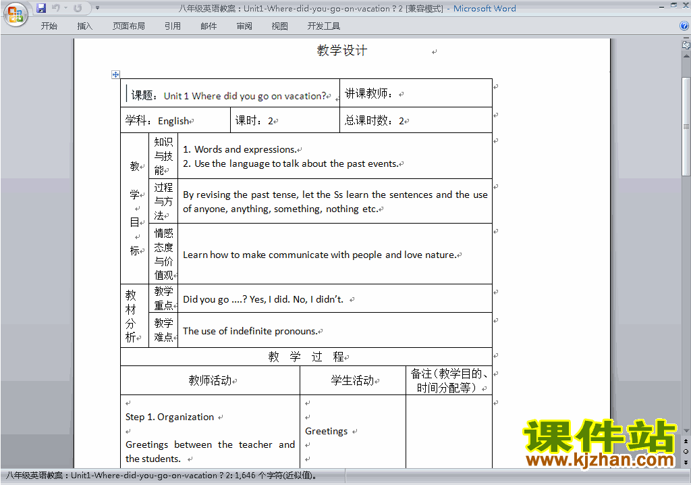Open Word Help with the blue question mark

tap(684, 26)
